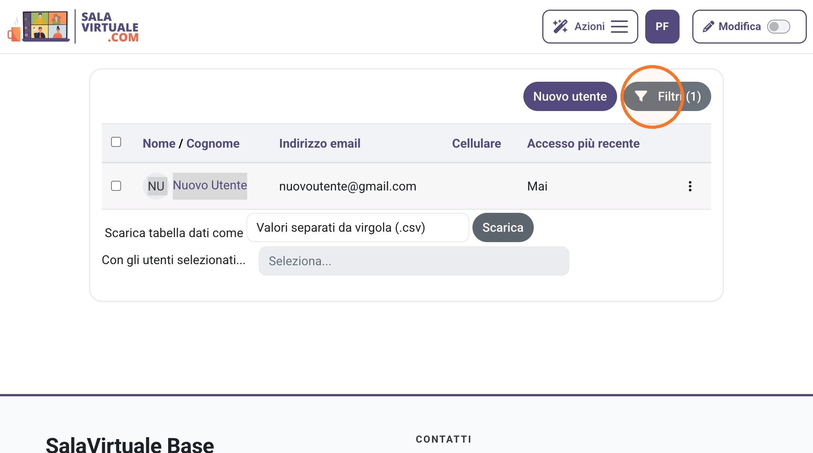The width and height of the screenshot is (813, 453).
Task: Click the funnel filter icon
Action: point(641,96)
